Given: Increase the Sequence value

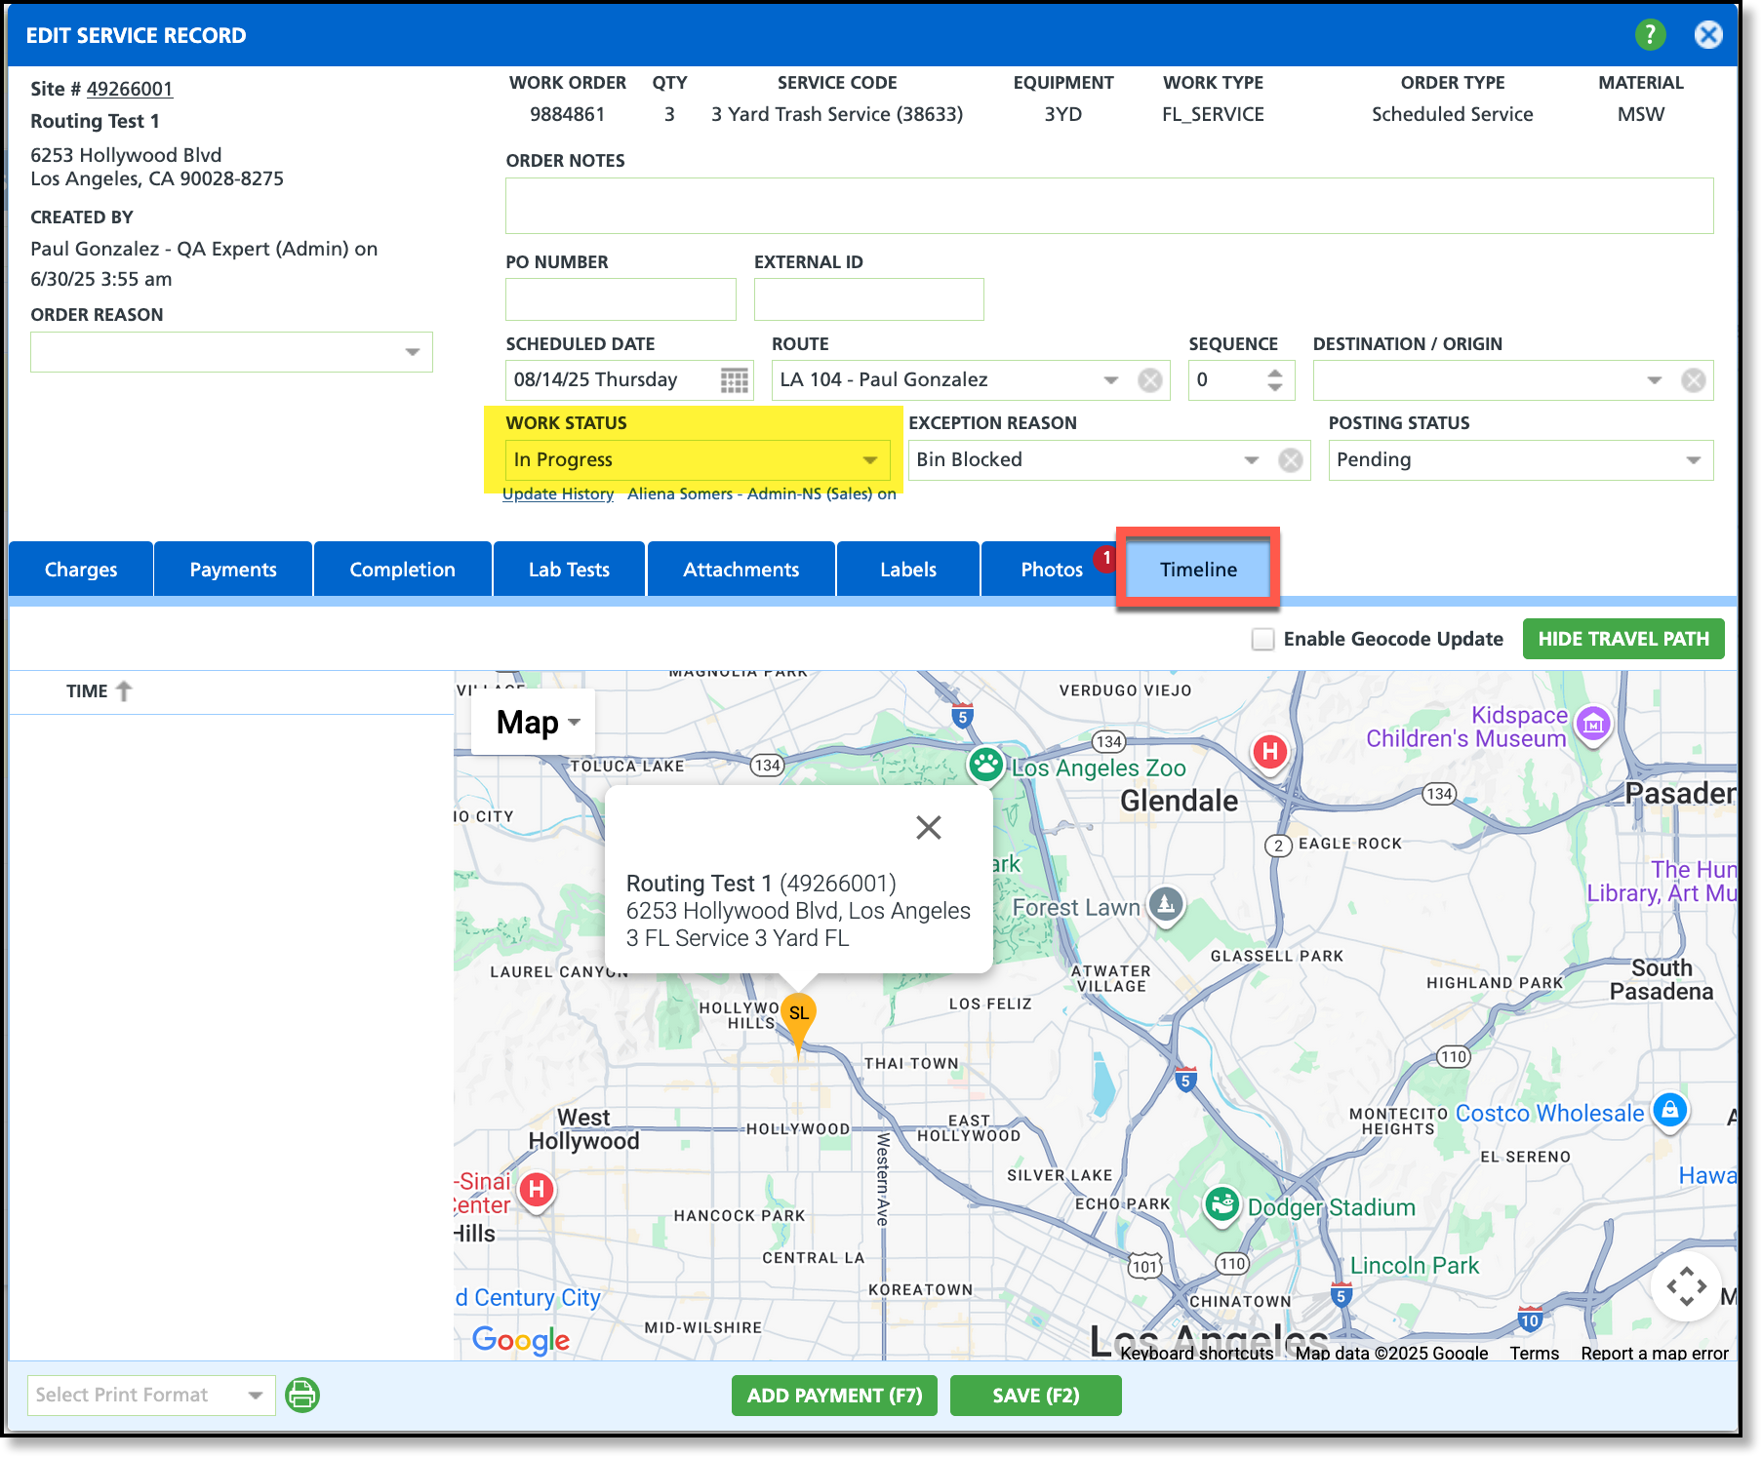Looking at the screenshot, I should [x=1275, y=373].
